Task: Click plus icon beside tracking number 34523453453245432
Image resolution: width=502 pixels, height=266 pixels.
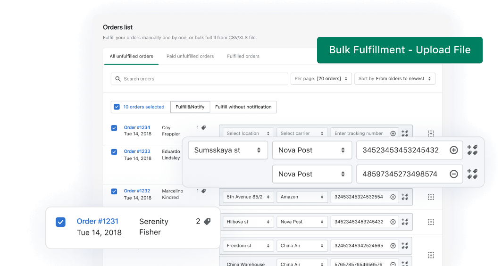Action: (453, 150)
